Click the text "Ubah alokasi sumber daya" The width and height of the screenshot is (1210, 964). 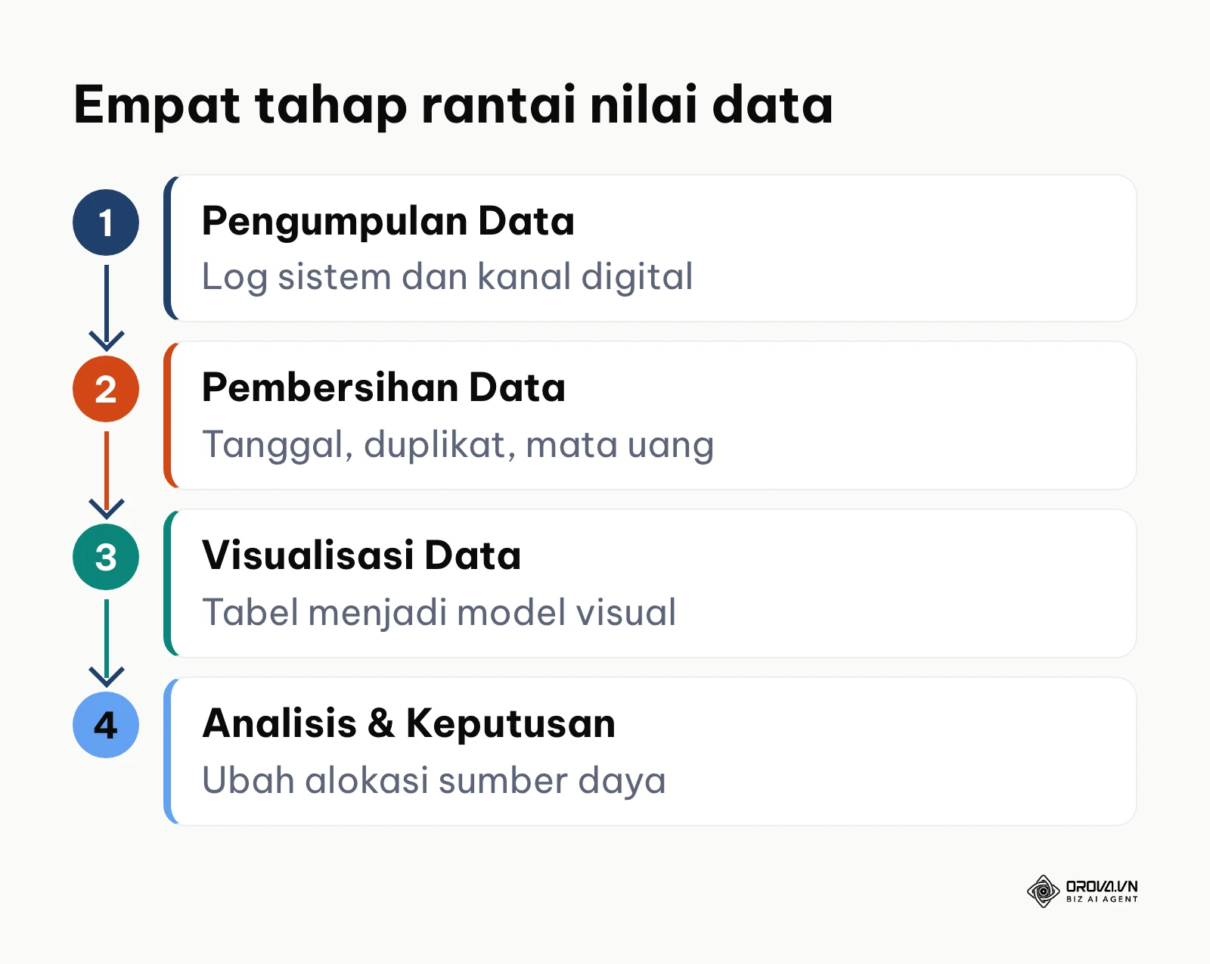click(x=433, y=781)
